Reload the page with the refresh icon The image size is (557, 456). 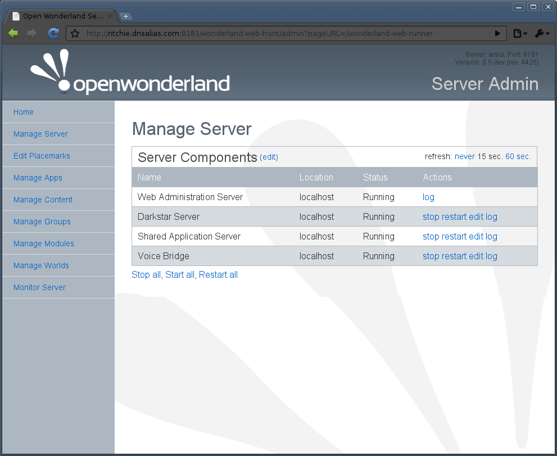point(53,33)
